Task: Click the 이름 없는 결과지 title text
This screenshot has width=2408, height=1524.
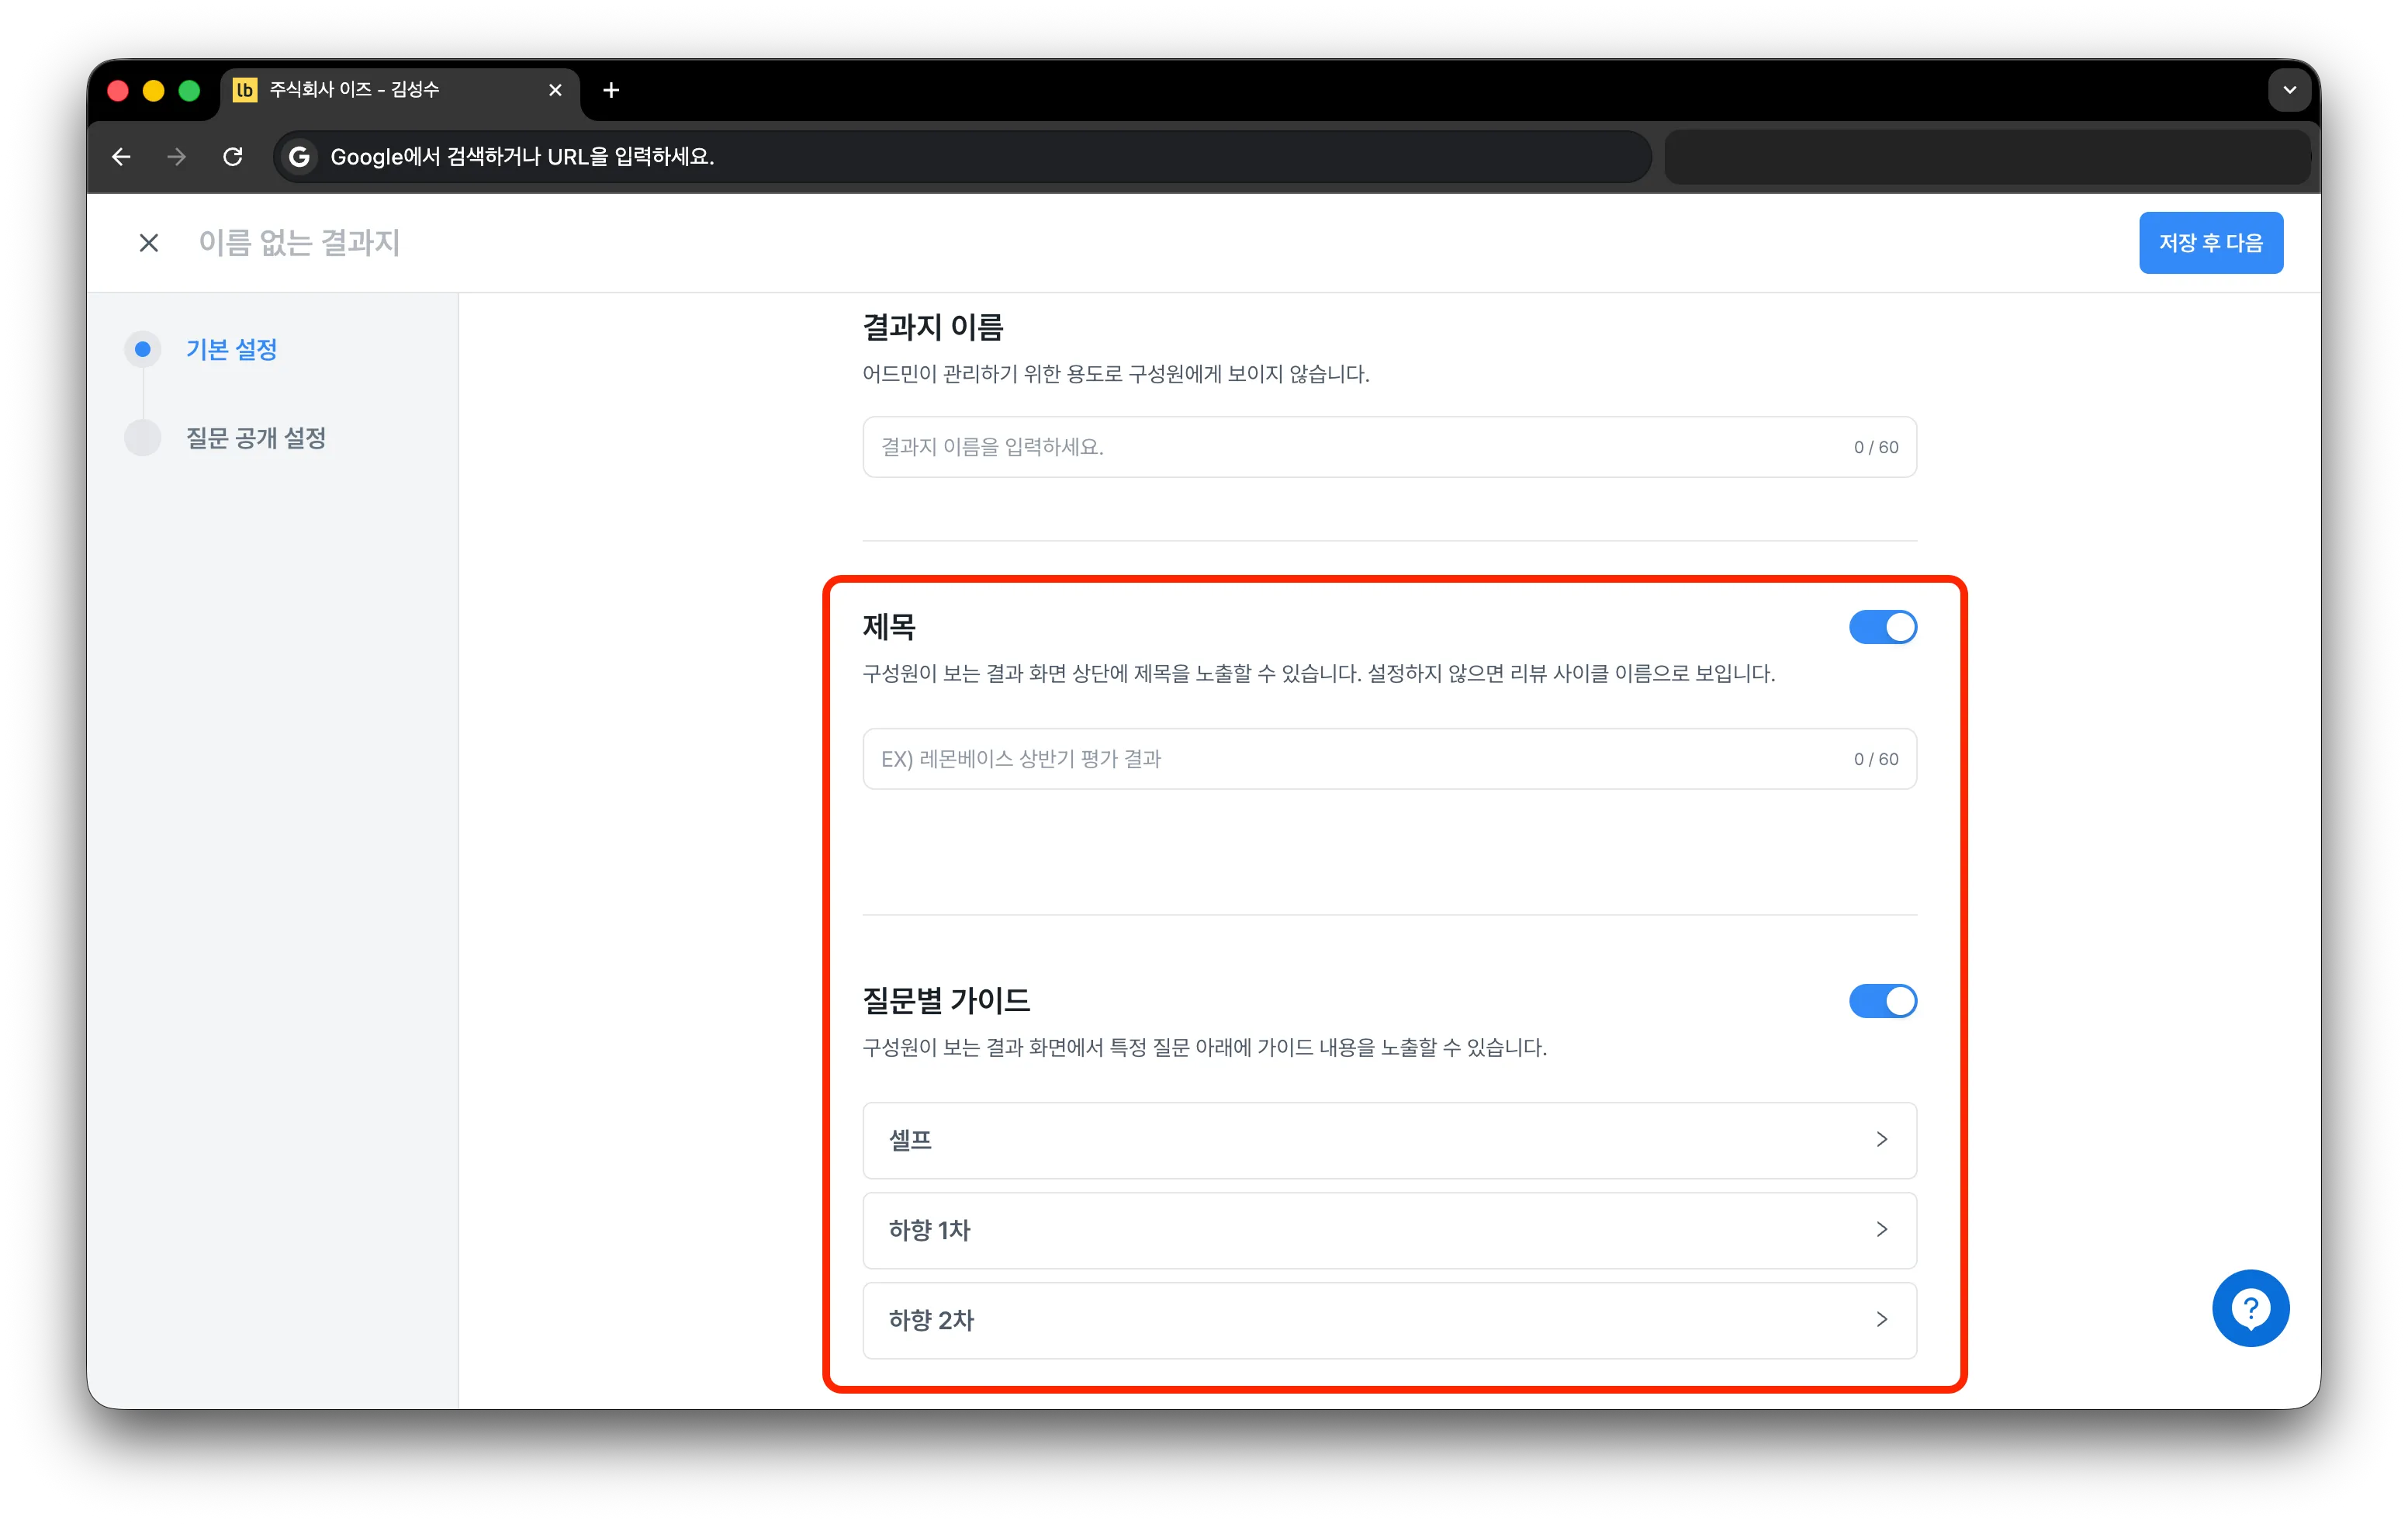Action: [x=299, y=243]
